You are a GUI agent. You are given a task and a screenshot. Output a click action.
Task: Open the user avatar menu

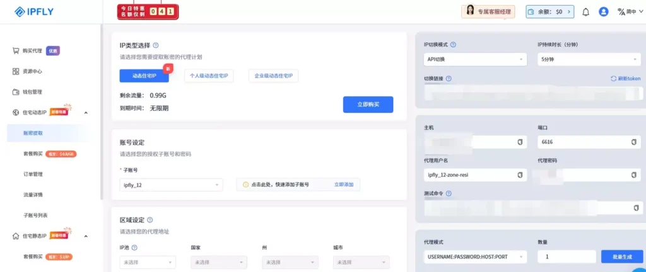(x=604, y=12)
